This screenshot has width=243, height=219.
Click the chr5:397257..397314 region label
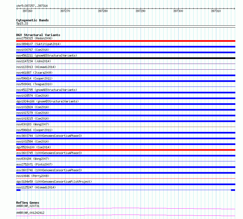click(32, 6)
